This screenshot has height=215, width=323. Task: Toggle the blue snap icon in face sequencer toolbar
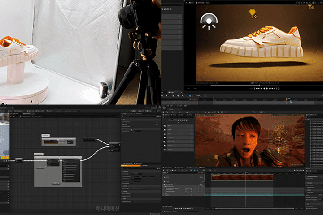point(204,170)
